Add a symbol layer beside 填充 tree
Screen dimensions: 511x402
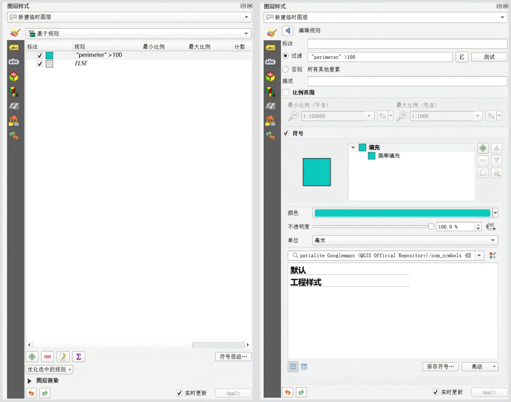pos(482,148)
